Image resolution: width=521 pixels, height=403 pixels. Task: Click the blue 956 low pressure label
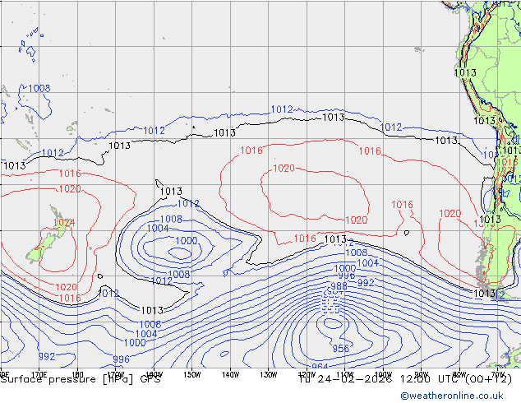coord(341,348)
